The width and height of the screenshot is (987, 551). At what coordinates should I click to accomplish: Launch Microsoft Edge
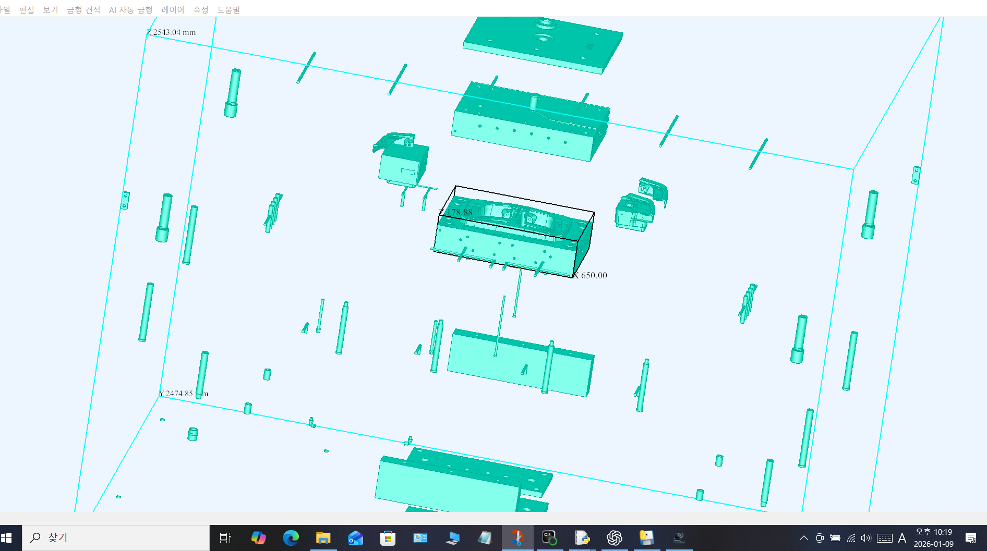click(x=291, y=537)
